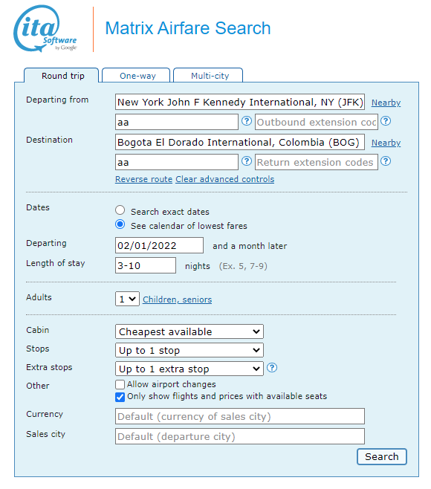Viewport: 431px width, 489px height.
Task: Open help icon next to Extra stops
Action: pyautogui.click(x=272, y=367)
